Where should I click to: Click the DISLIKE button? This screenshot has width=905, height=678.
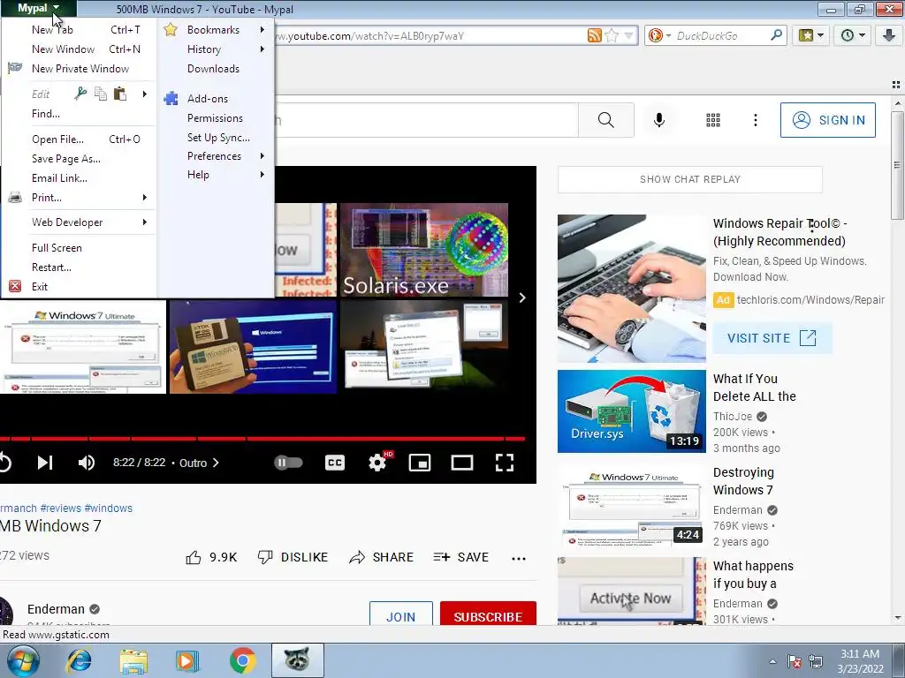tap(293, 557)
